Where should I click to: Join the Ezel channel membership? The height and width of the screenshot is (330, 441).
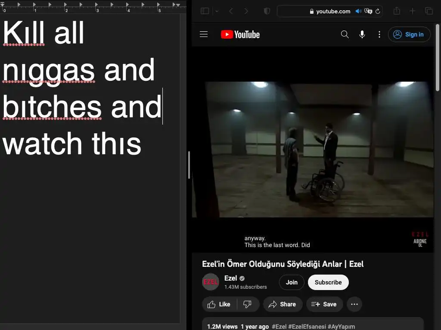click(292, 282)
